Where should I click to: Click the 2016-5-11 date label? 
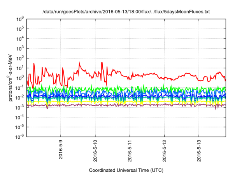tap(130, 151)
